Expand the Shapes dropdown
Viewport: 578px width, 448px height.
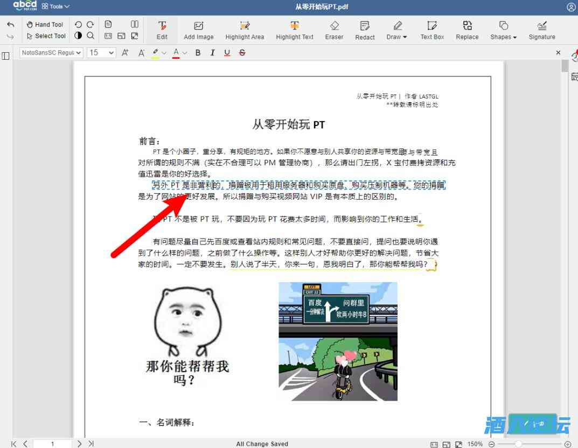tap(504, 30)
